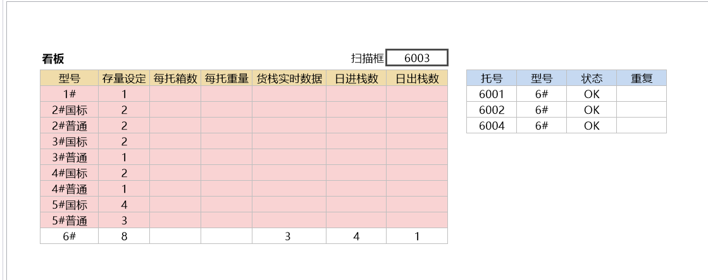The width and height of the screenshot is (708, 280).
Task: Select the 2#国标 model cell
Action: coord(69,110)
